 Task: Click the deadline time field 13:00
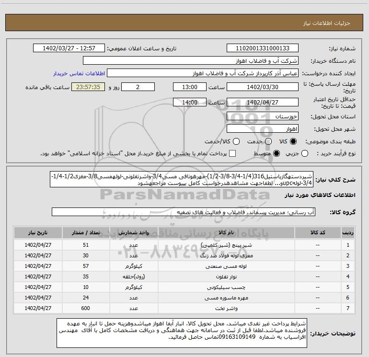(190, 87)
